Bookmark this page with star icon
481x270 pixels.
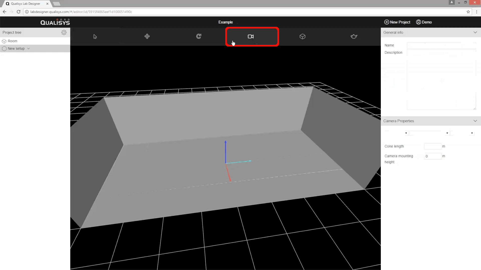tap(468, 12)
